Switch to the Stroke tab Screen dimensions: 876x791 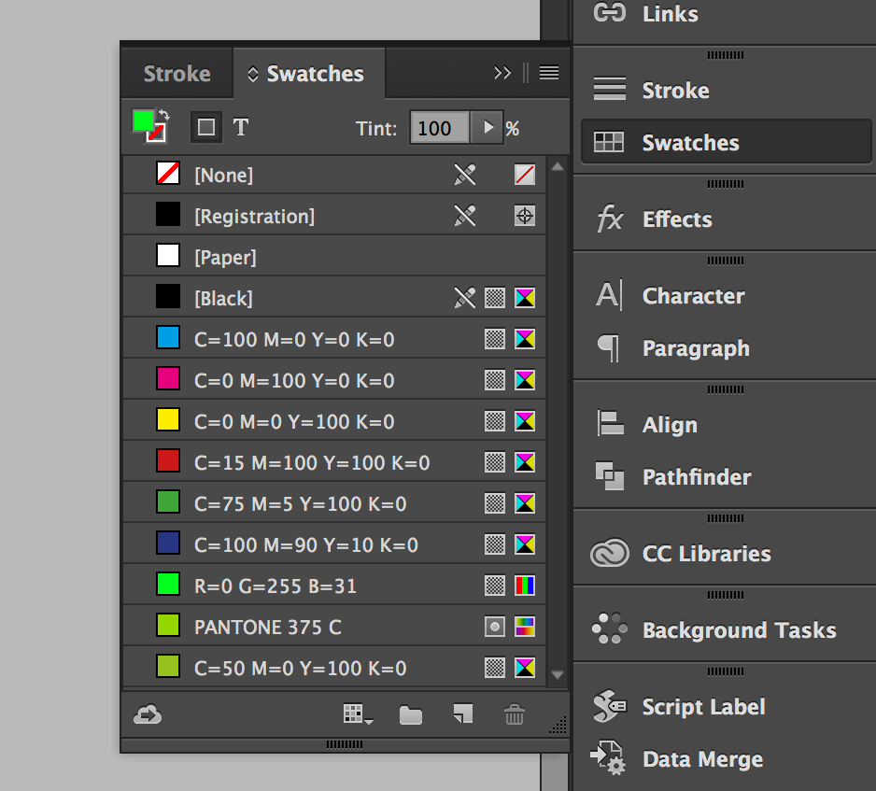pos(177,74)
